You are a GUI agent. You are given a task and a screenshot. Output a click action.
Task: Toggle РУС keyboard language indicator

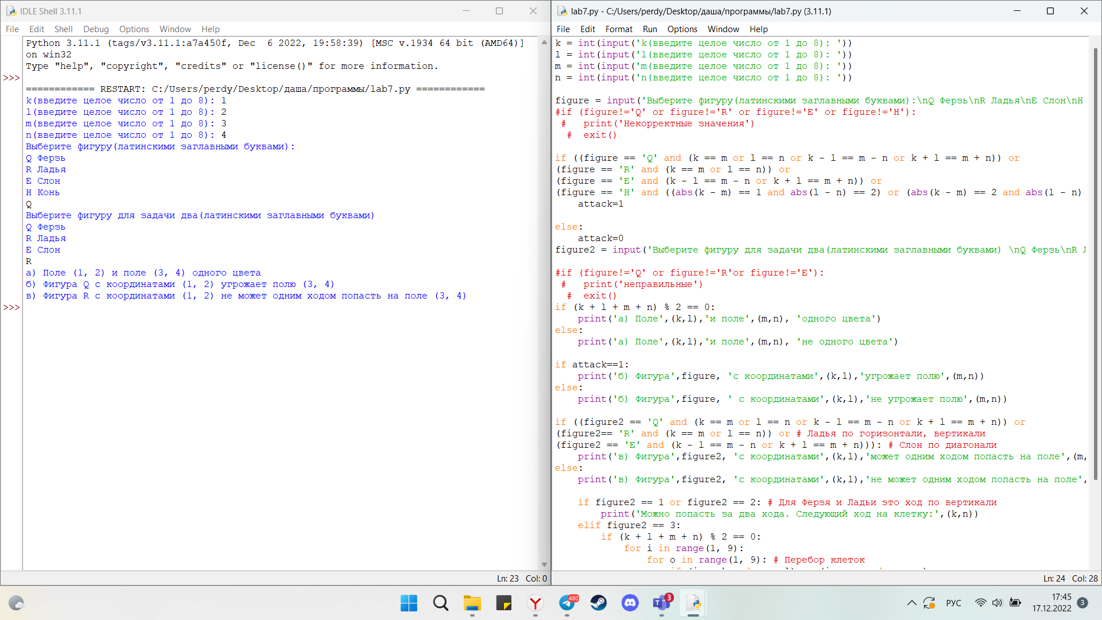point(953,603)
